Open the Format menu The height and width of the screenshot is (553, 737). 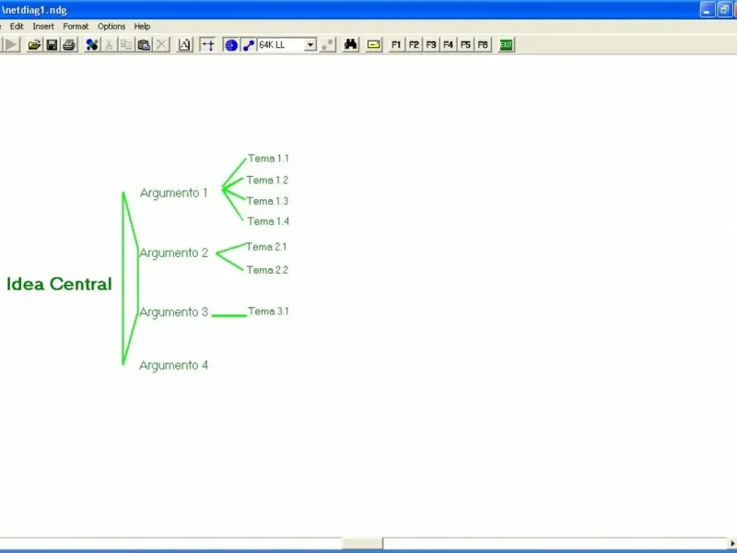[x=76, y=27]
